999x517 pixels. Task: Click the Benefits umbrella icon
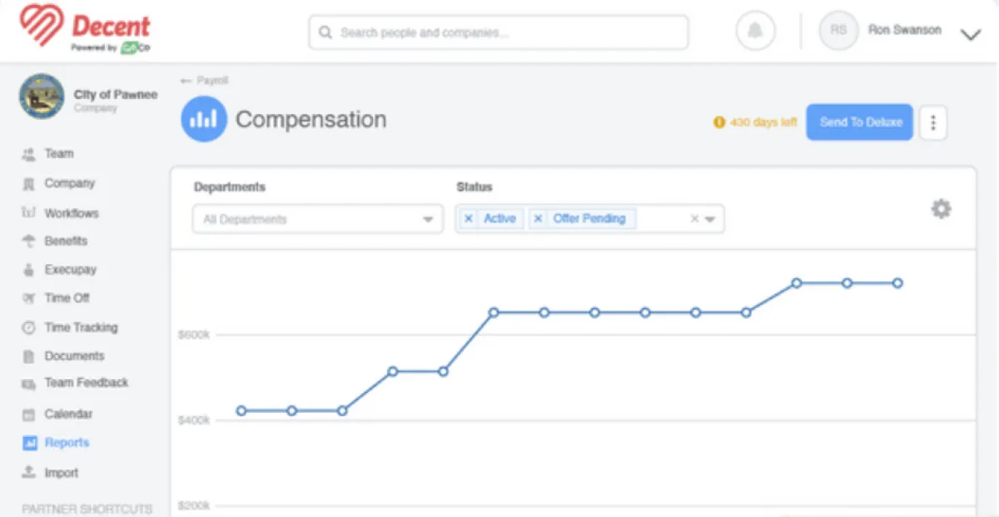click(29, 241)
